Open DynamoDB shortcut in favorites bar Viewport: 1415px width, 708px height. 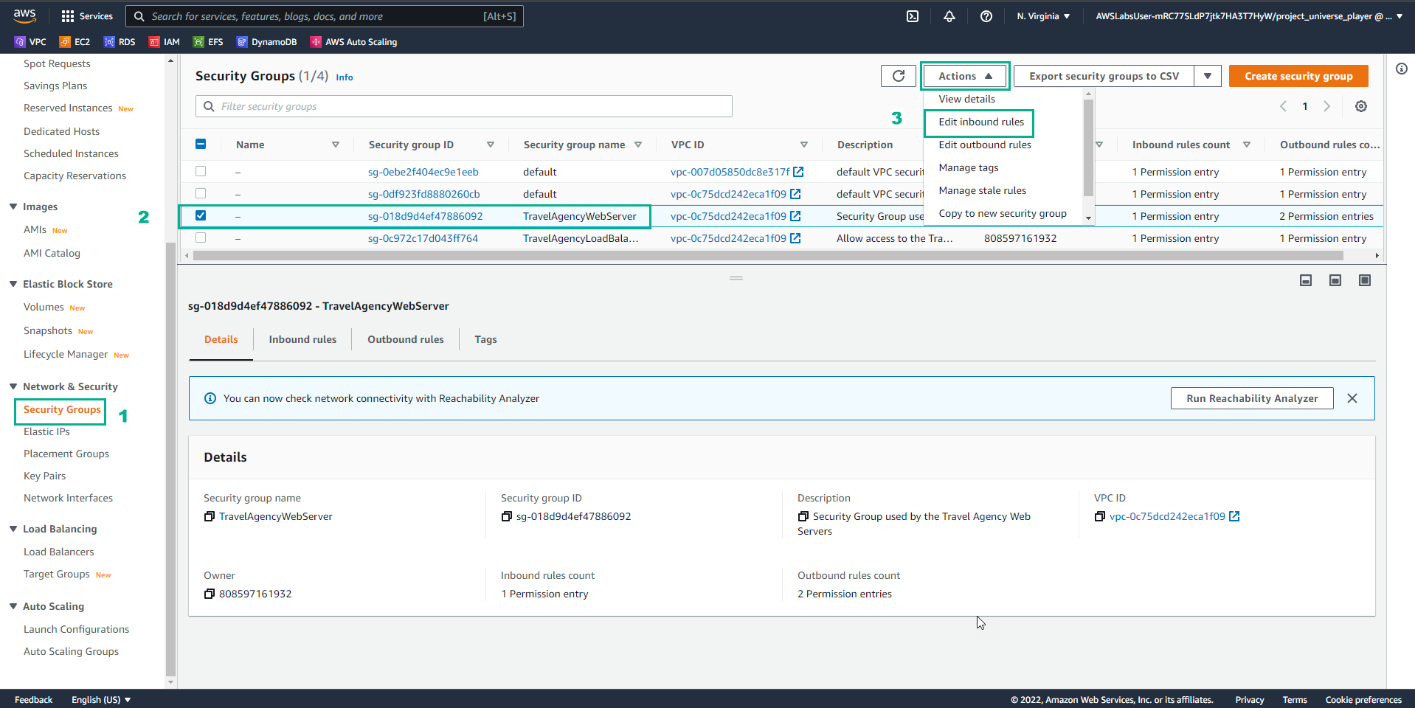click(x=266, y=42)
